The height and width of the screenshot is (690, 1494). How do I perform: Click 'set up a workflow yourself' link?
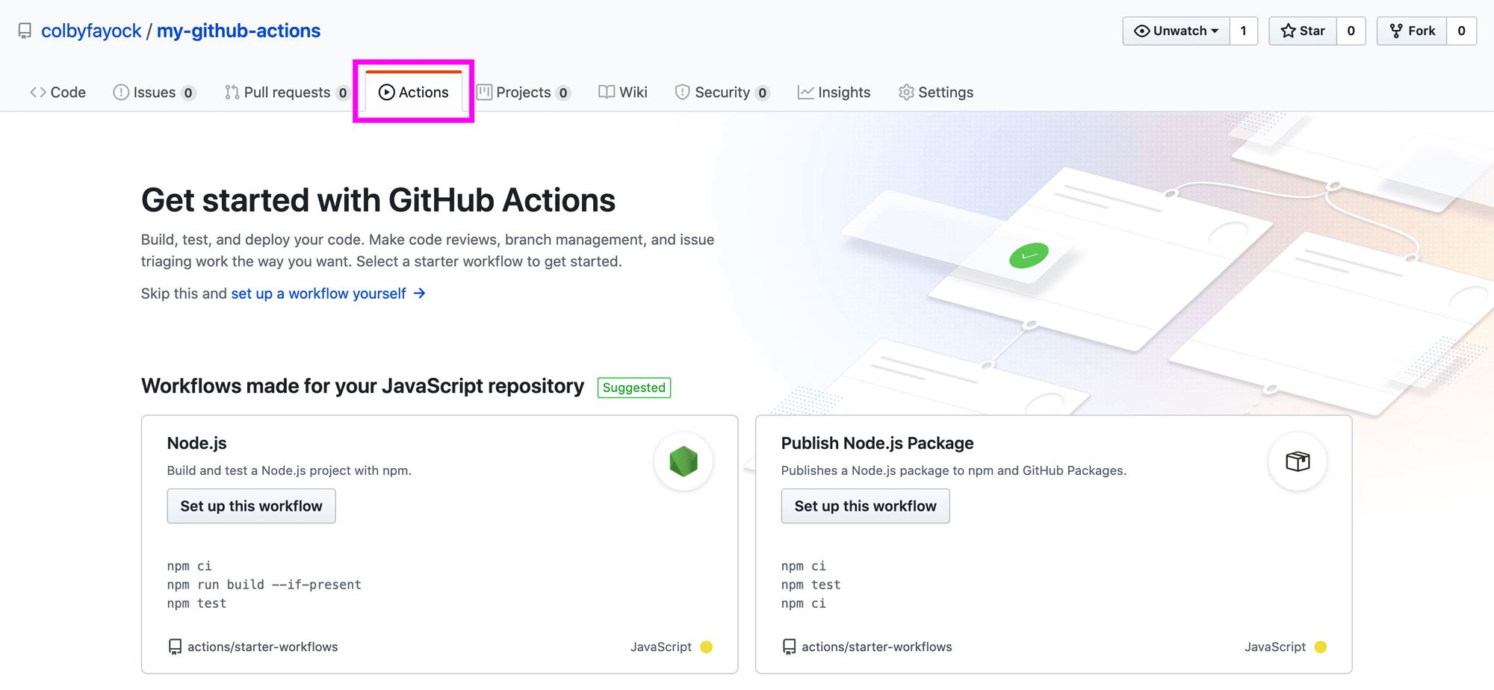318,293
